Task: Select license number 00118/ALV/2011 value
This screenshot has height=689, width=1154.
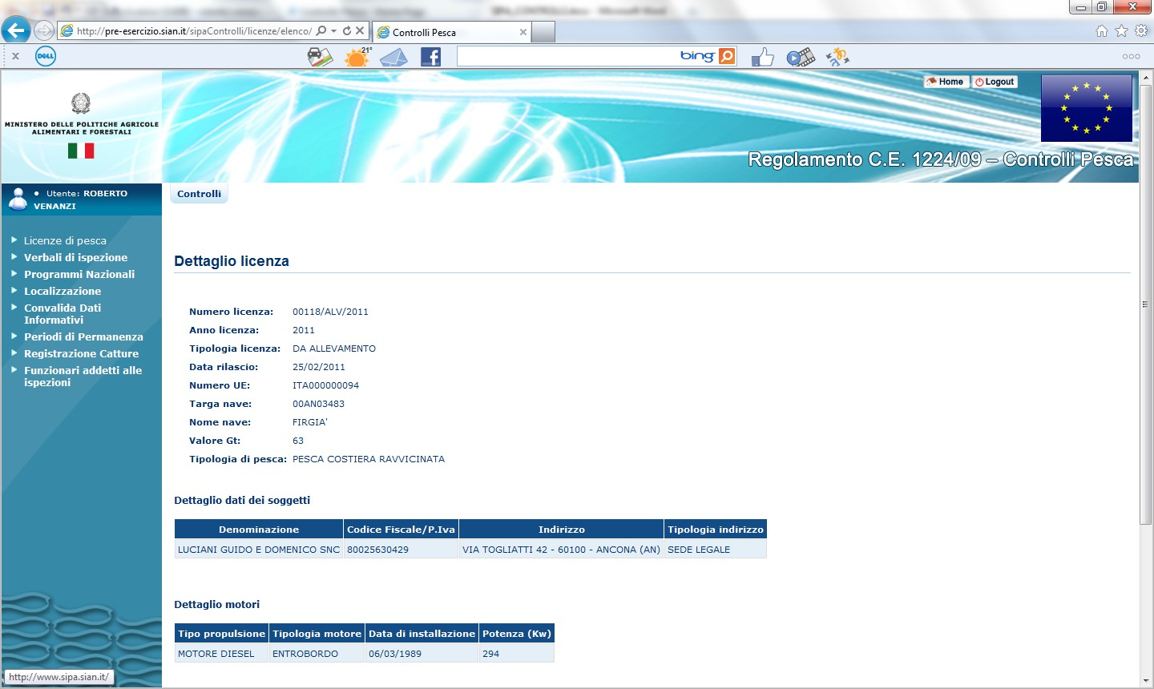Action: coord(330,312)
